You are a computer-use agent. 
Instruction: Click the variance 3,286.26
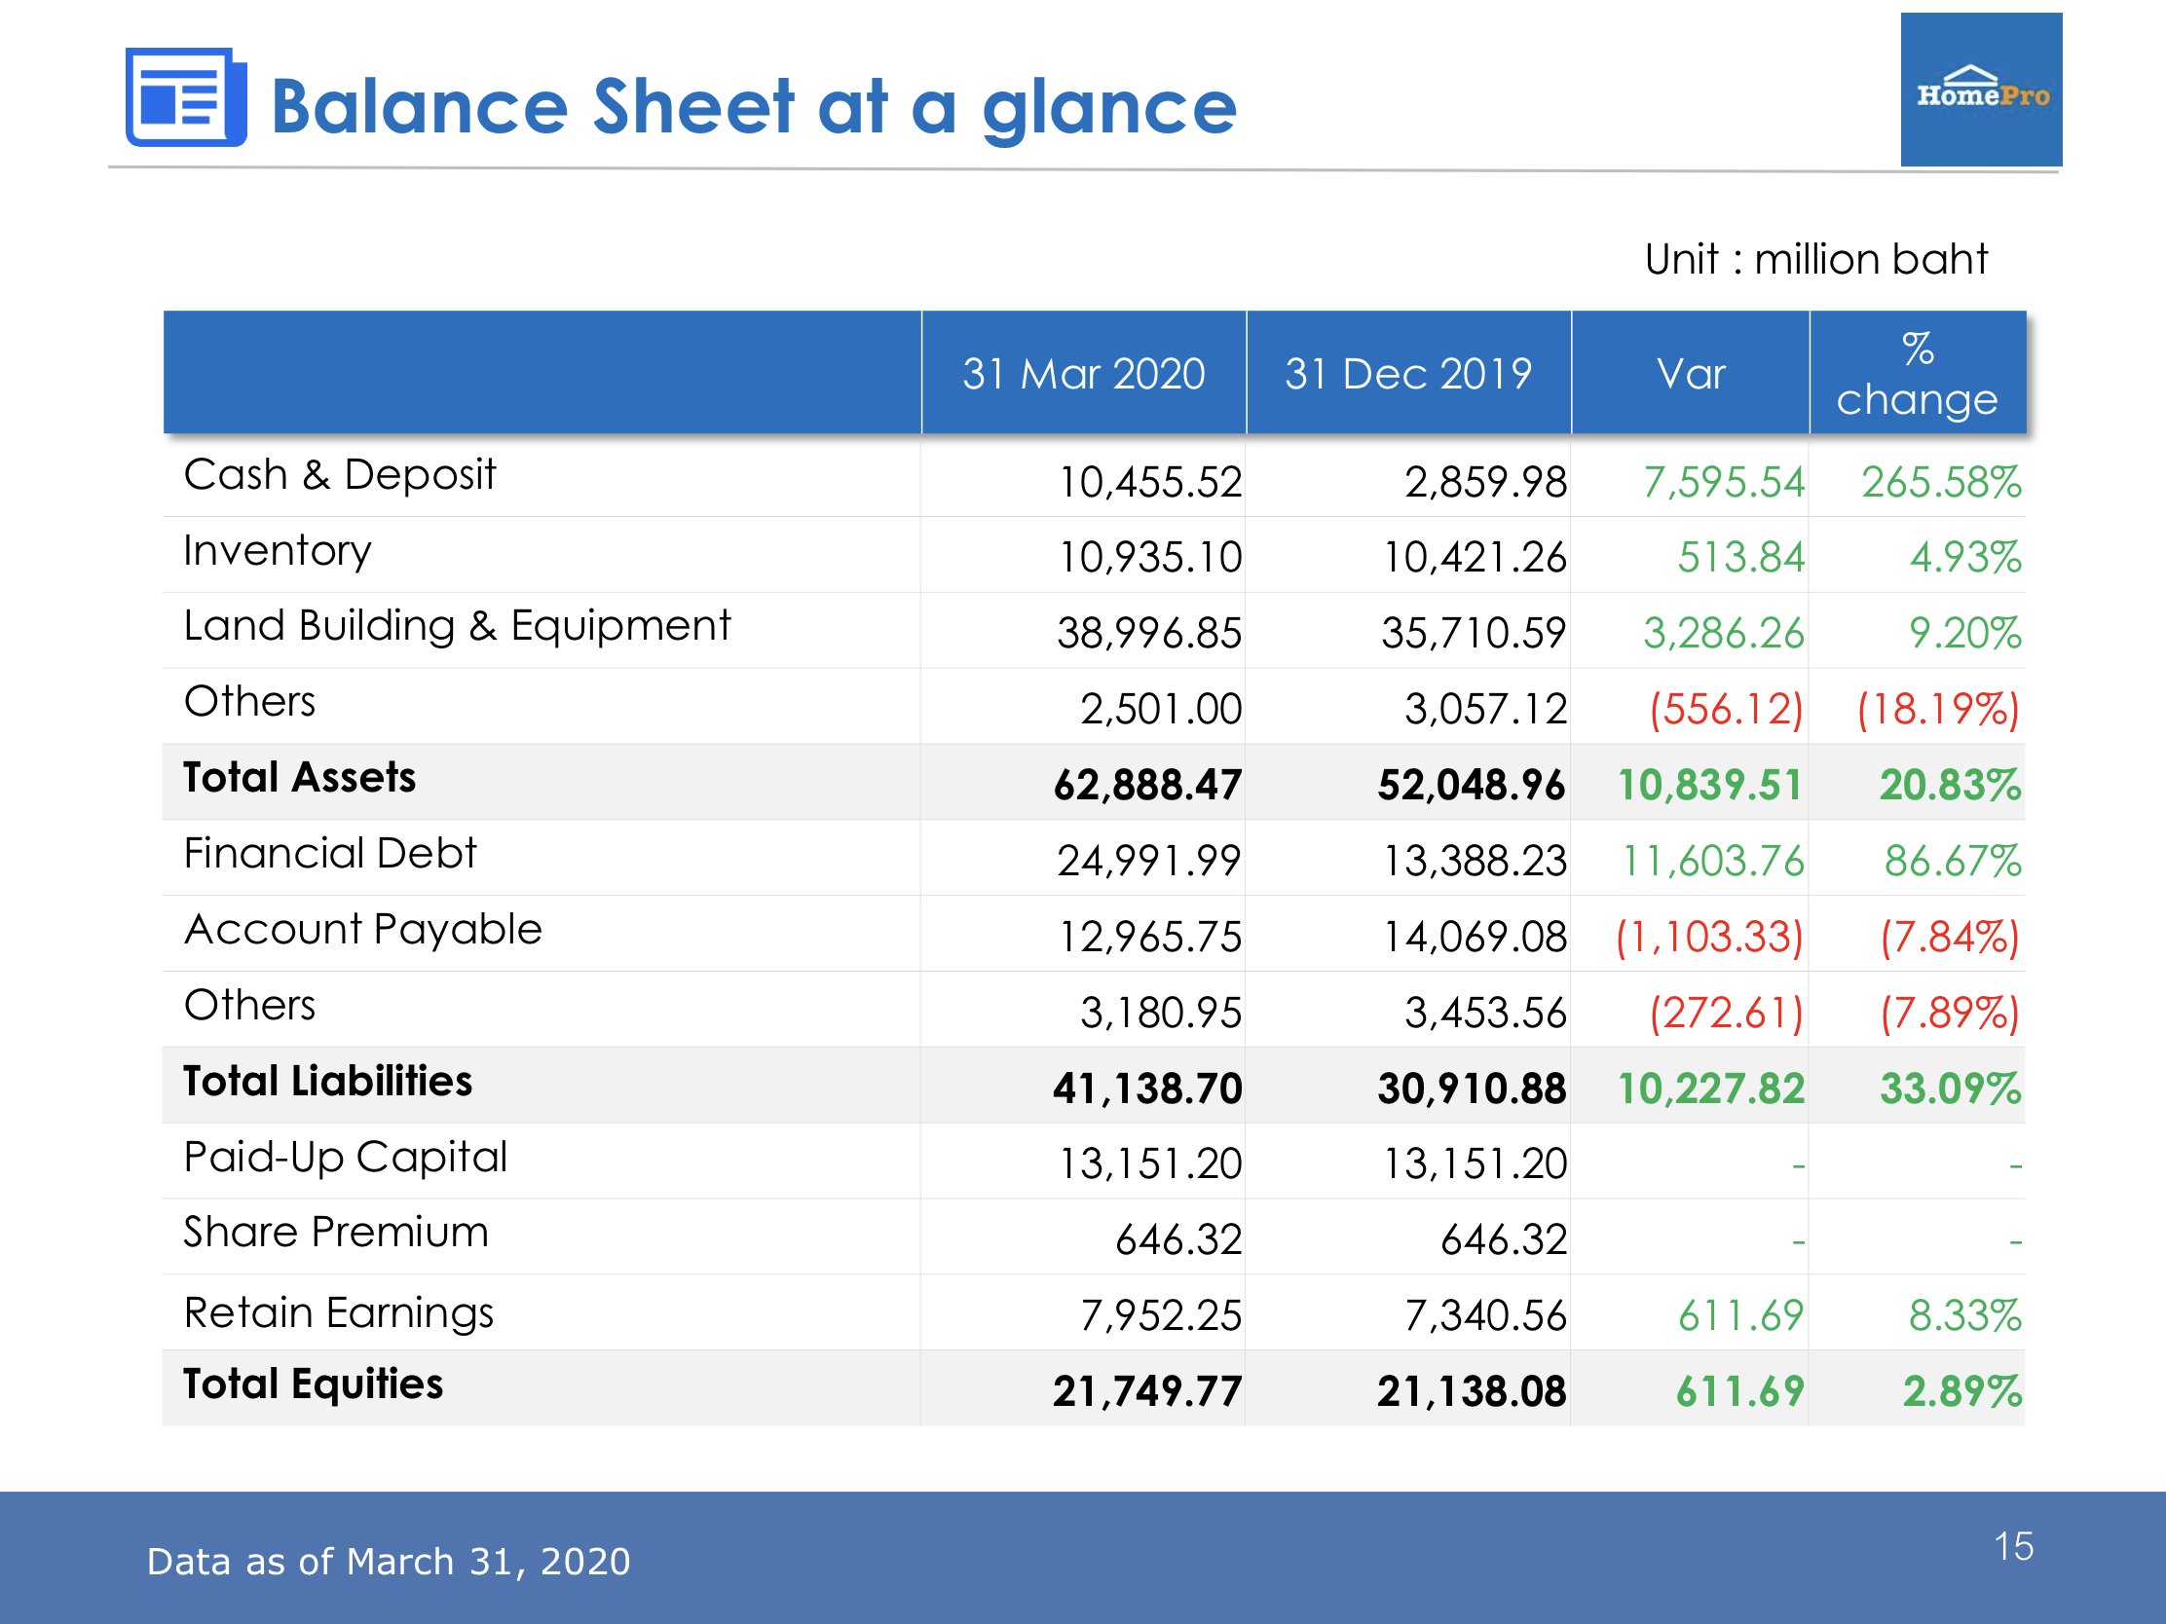[x=1724, y=634]
